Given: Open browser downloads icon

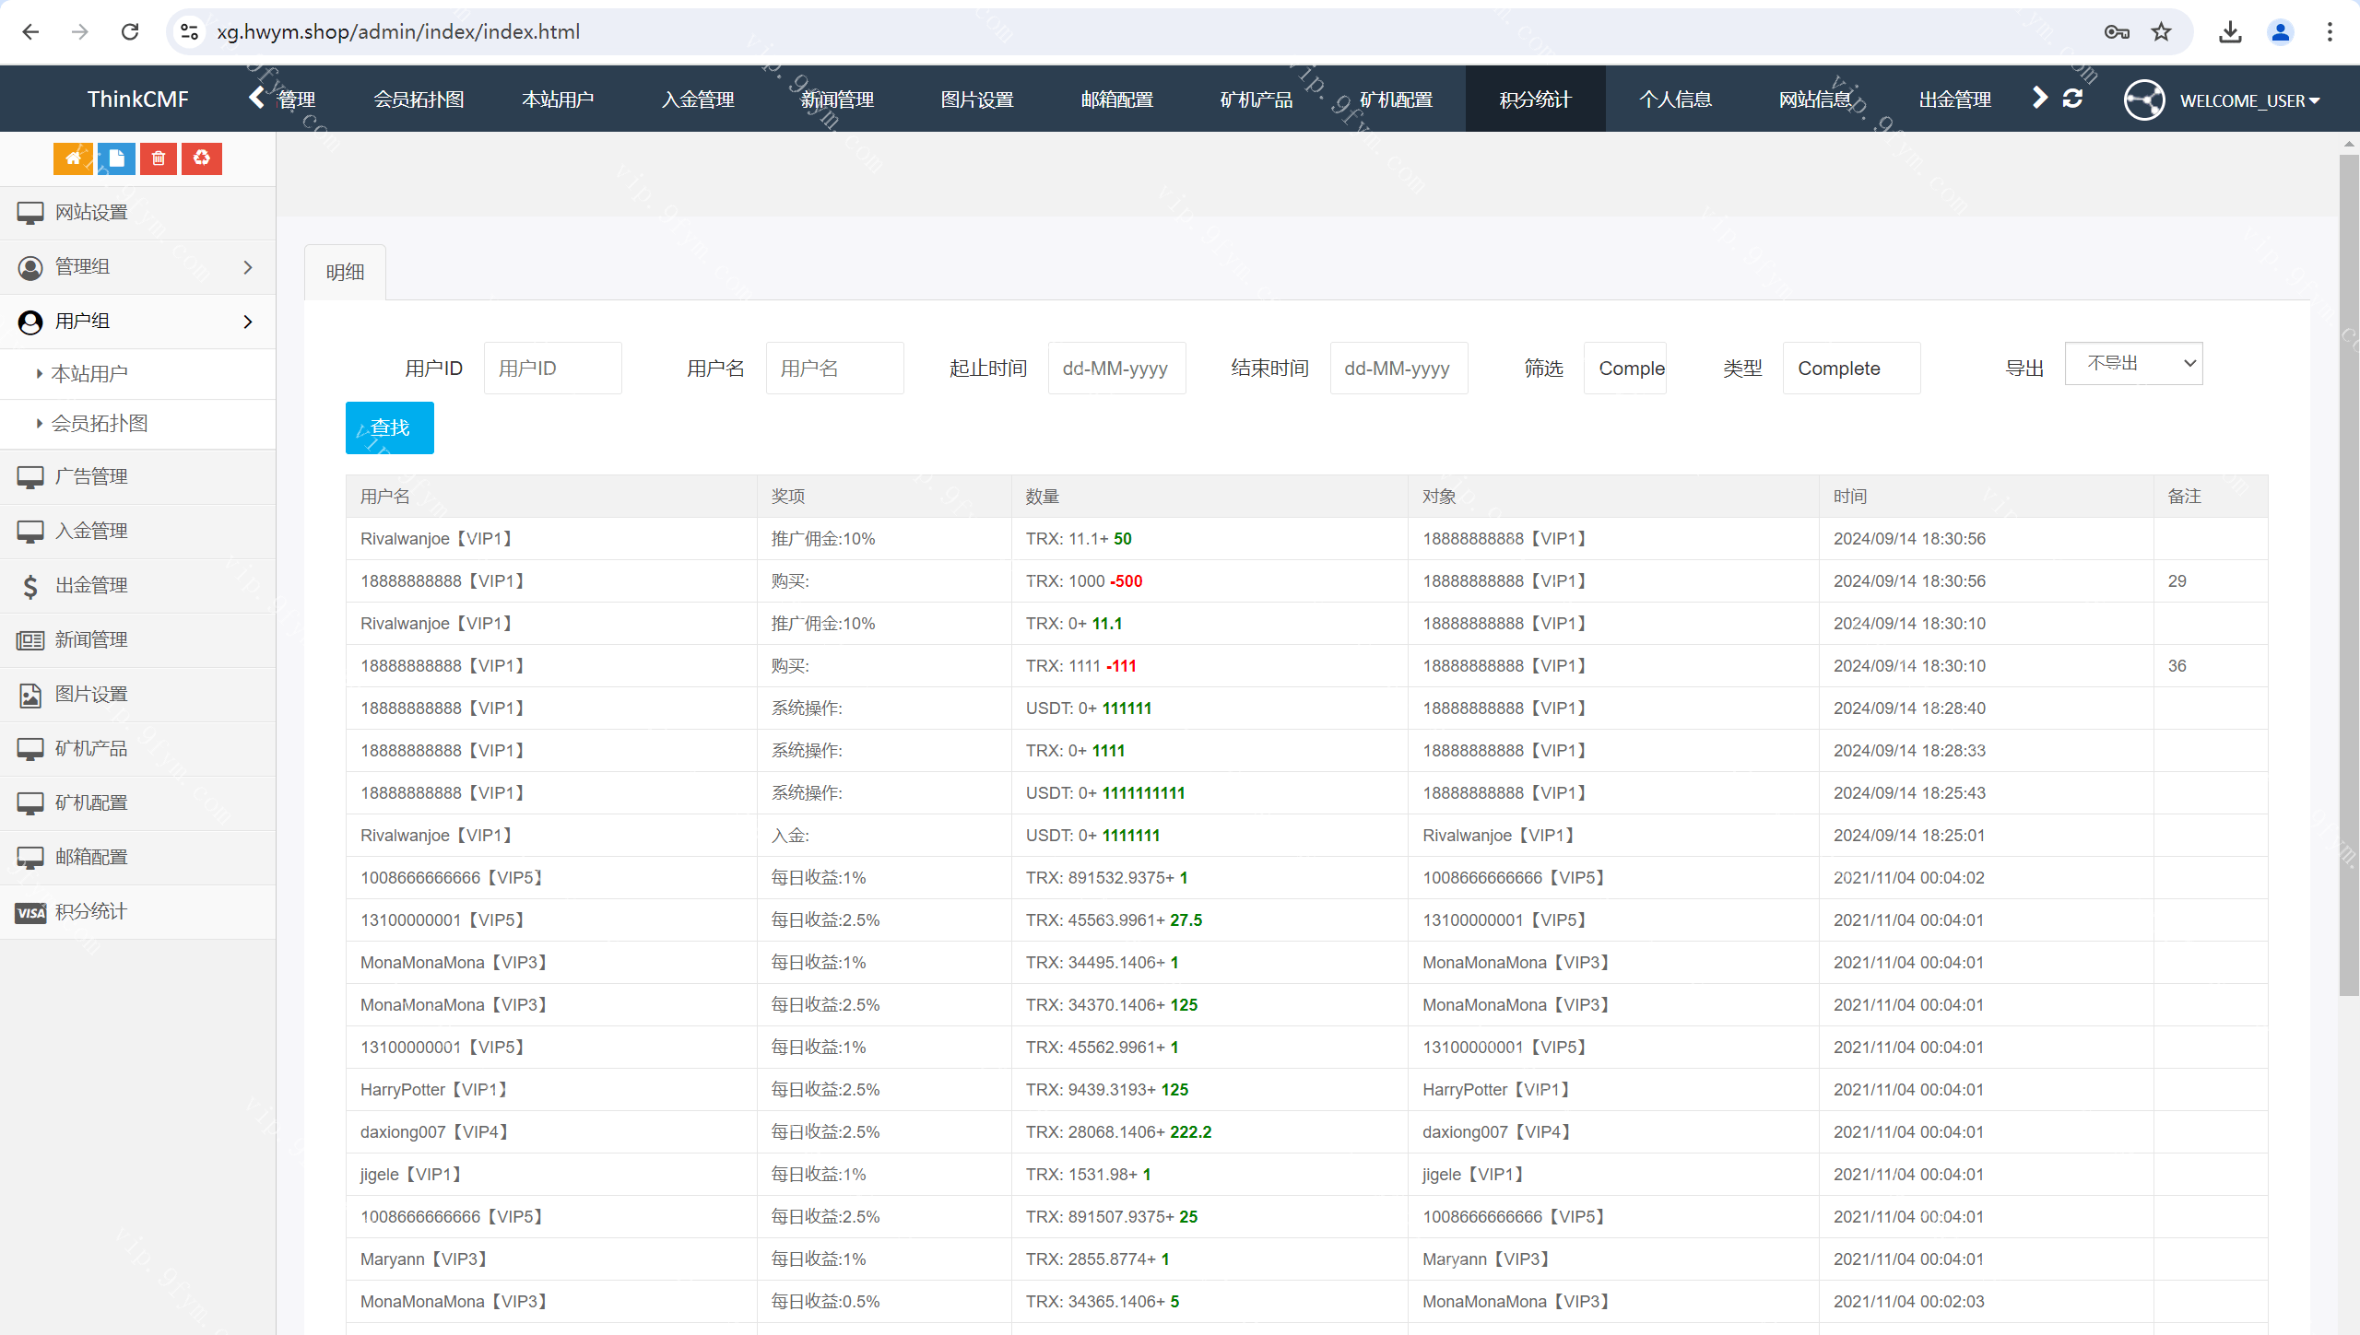Looking at the screenshot, I should point(2230,32).
